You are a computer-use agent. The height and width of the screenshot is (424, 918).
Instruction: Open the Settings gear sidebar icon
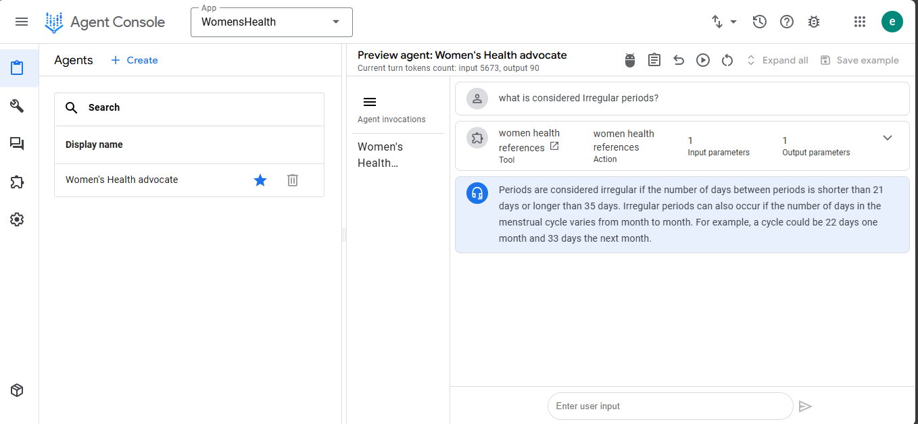pos(18,219)
